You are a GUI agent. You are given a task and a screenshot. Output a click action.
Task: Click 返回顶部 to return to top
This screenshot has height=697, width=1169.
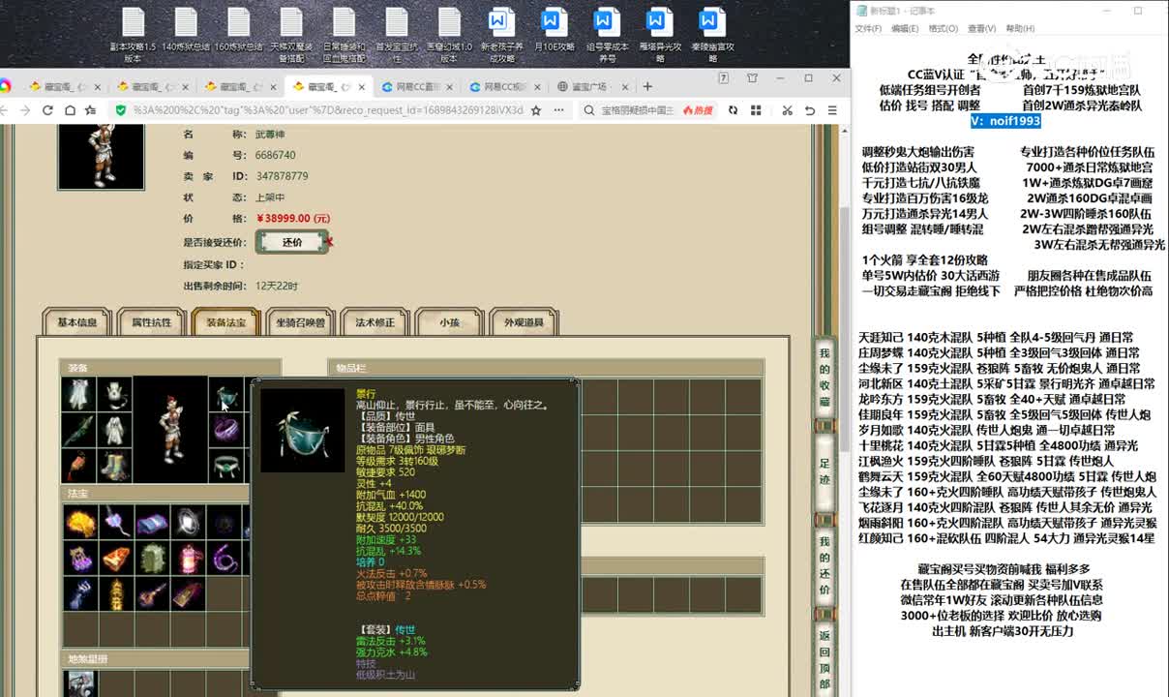click(824, 658)
